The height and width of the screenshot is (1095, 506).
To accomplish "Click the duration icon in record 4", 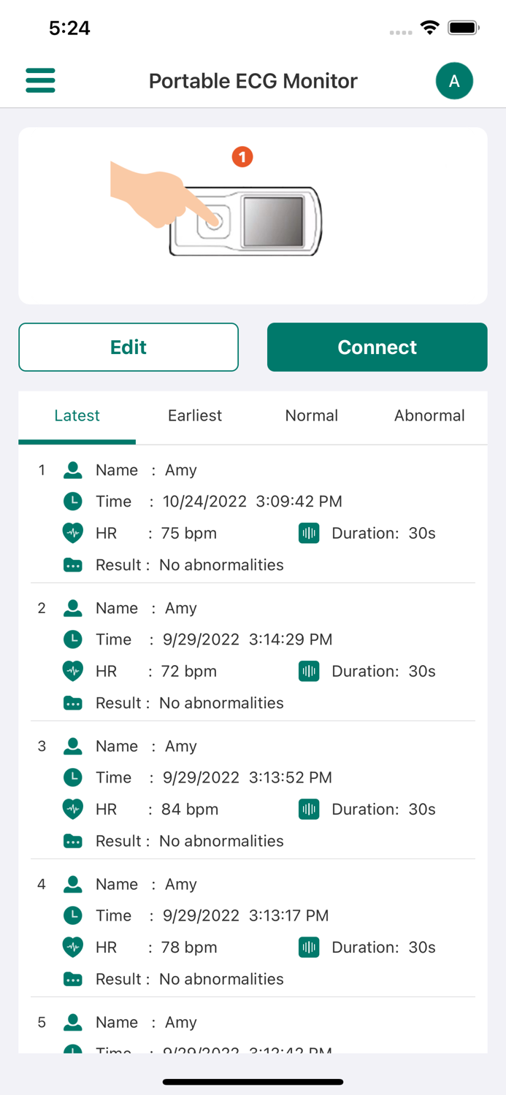I will click(309, 947).
